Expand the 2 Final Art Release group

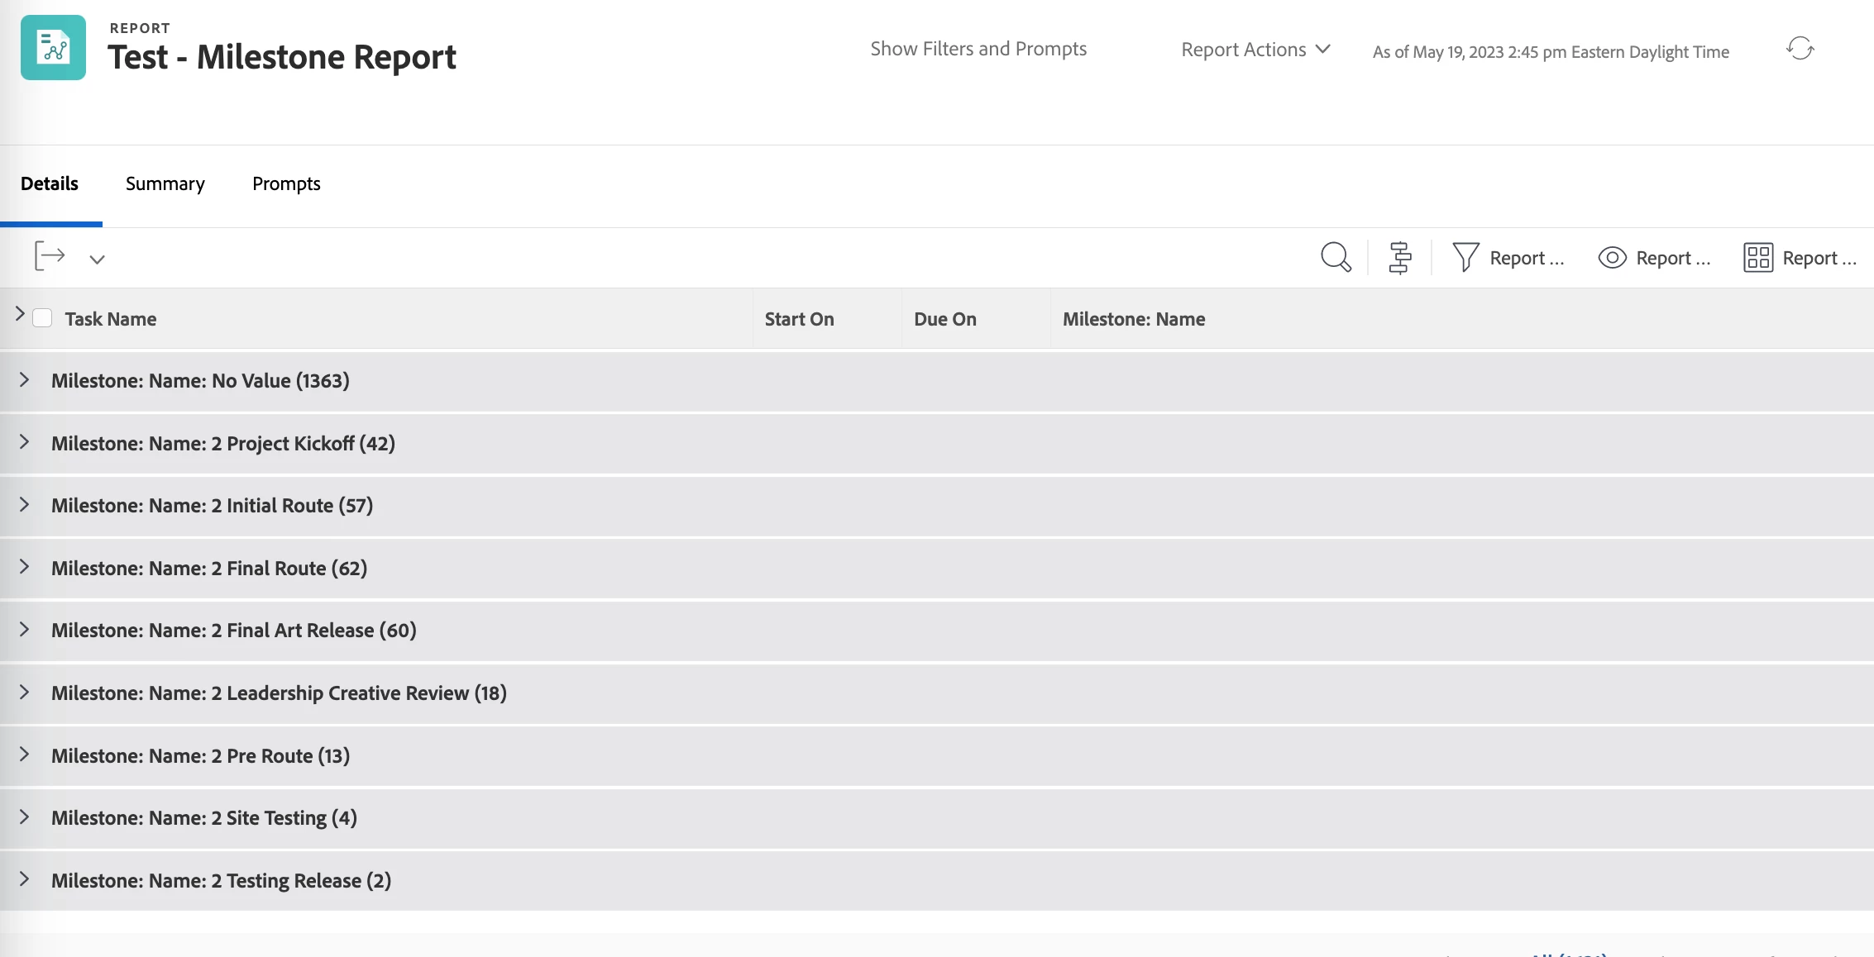[x=24, y=630]
